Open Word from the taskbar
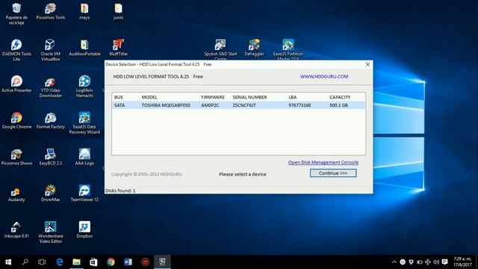The width and height of the screenshot is (478, 269). tap(128, 262)
